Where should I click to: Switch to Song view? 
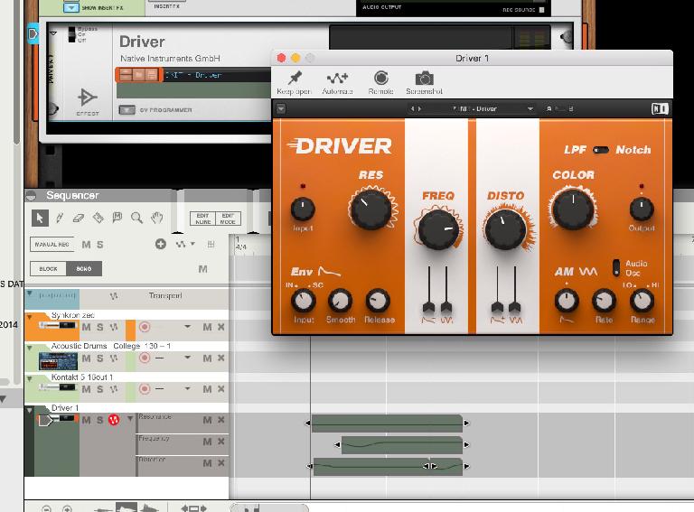tap(84, 269)
